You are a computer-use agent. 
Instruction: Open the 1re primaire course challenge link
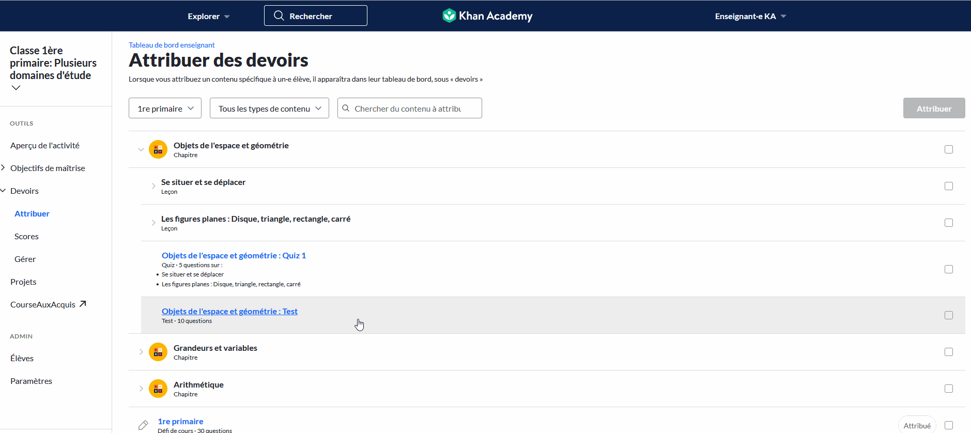180,421
